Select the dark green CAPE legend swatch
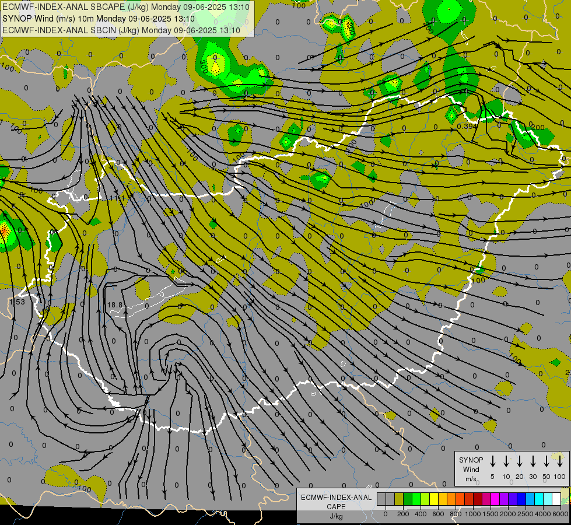Image resolution: width=571 pixels, height=525 pixels. pos(408,499)
